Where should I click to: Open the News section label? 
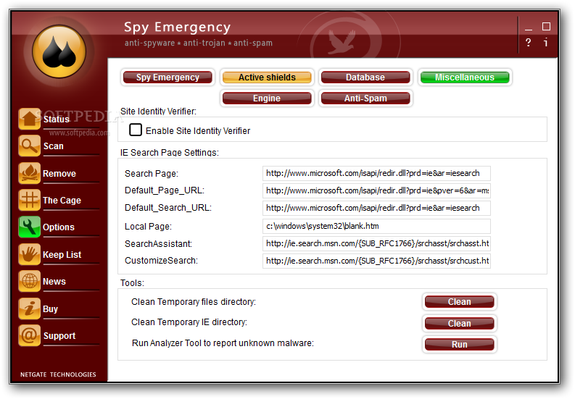54,282
